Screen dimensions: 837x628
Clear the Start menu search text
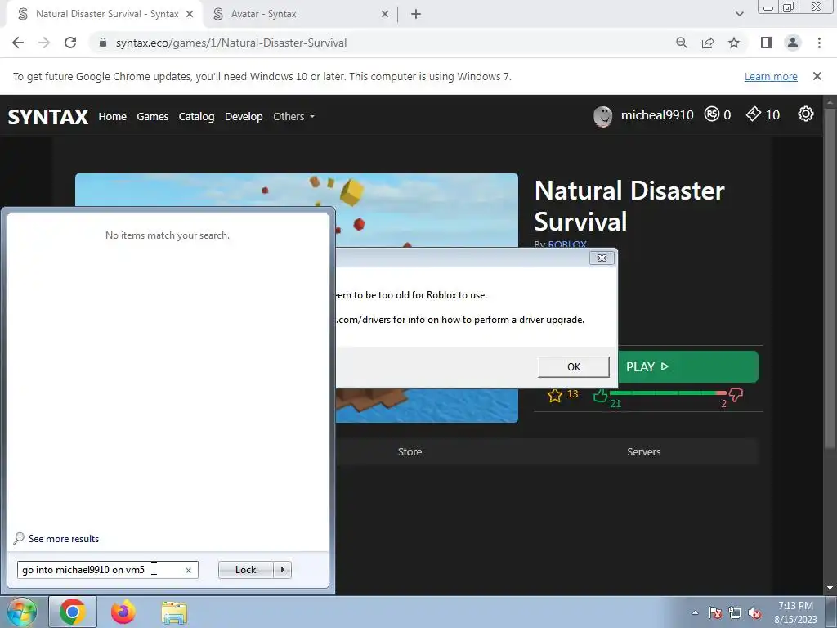188,570
